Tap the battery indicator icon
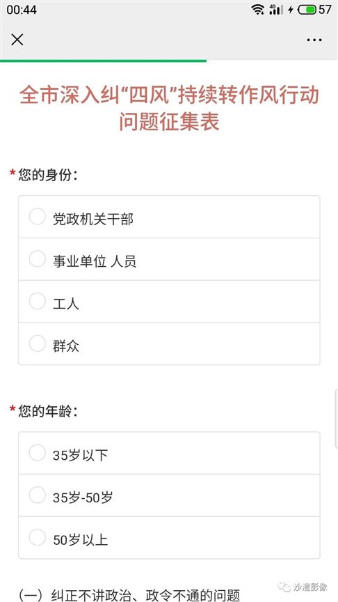Screen dimensions: 338x602 point(307,10)
